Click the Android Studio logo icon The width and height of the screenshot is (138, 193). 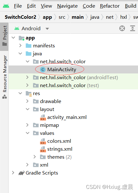point(6,6)
